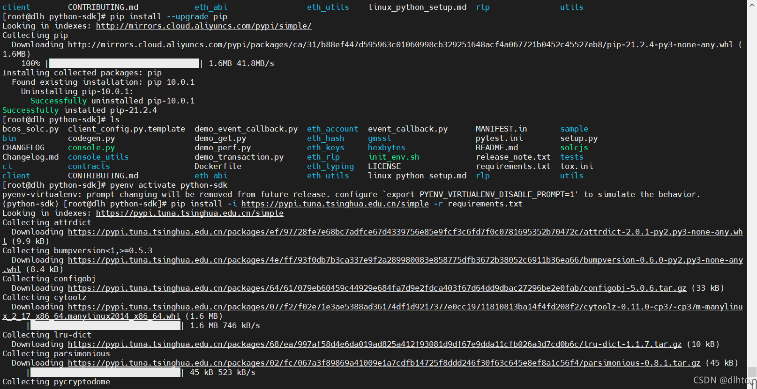Viewport: 757px width, 389px height.
Task: Open the attrdict-2.0.1 wheel download link
Action: tap(405, 232)
